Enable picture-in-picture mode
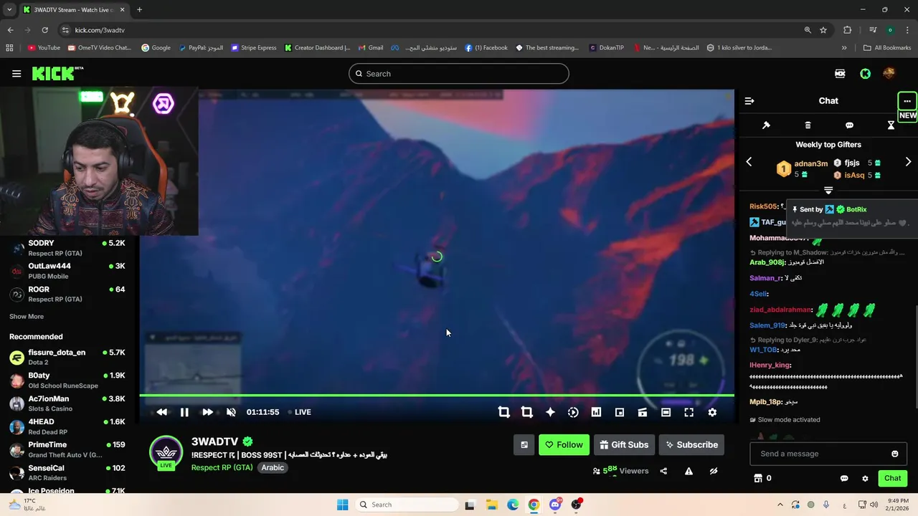 pyautogui.click(x=620, y=412)
